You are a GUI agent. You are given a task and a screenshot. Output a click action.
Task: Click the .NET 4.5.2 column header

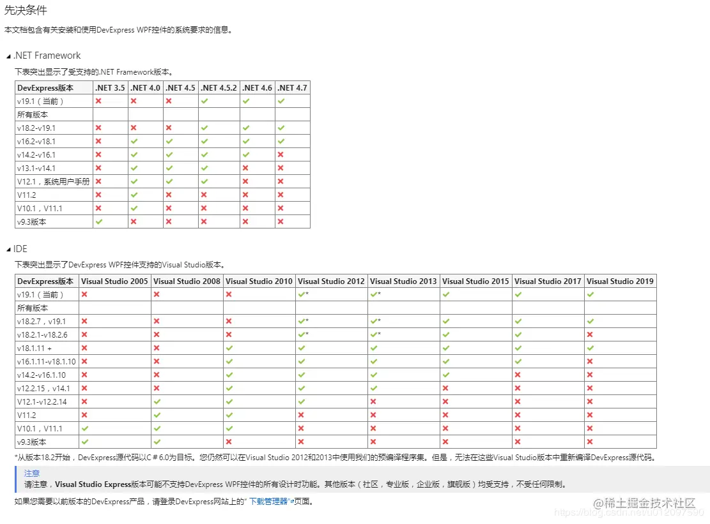coord(219,87)
